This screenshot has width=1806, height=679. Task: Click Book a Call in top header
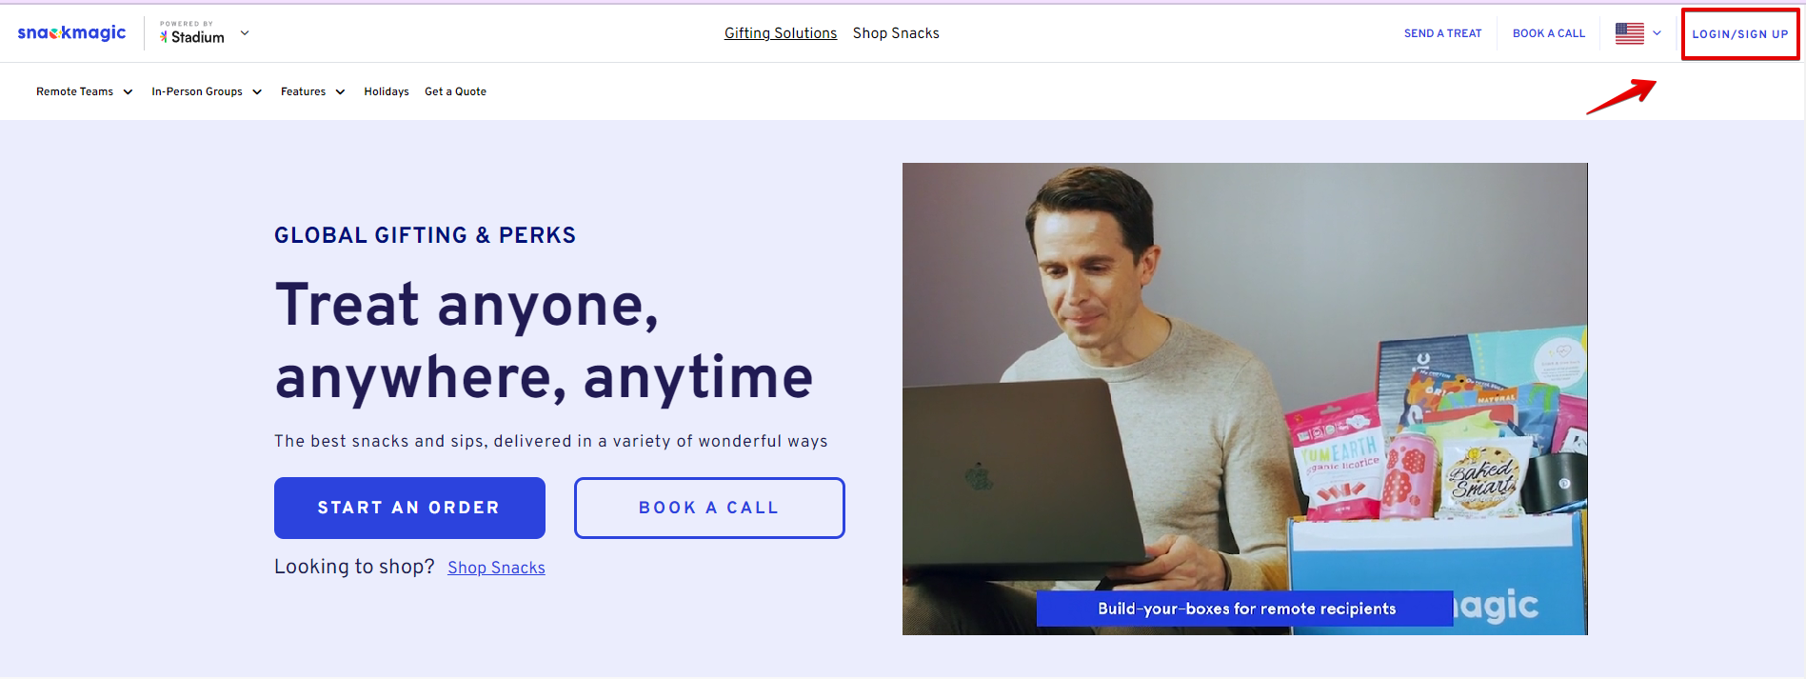(x=1549, y=33)
